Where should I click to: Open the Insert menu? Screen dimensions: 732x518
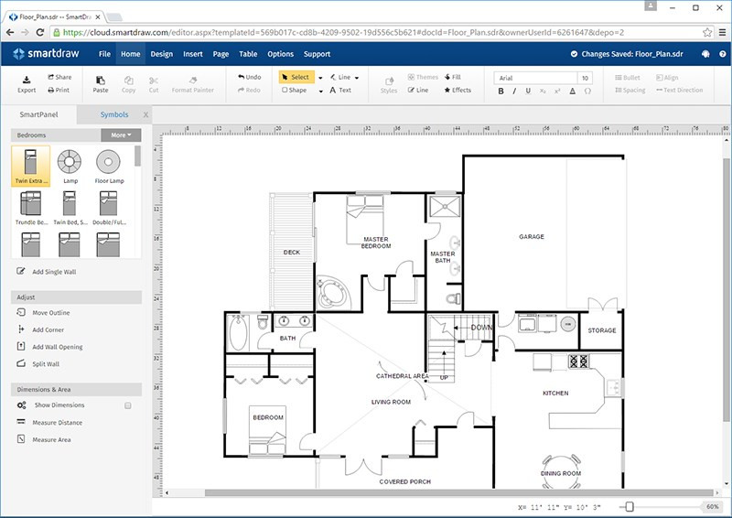click(x=193, y=54)
